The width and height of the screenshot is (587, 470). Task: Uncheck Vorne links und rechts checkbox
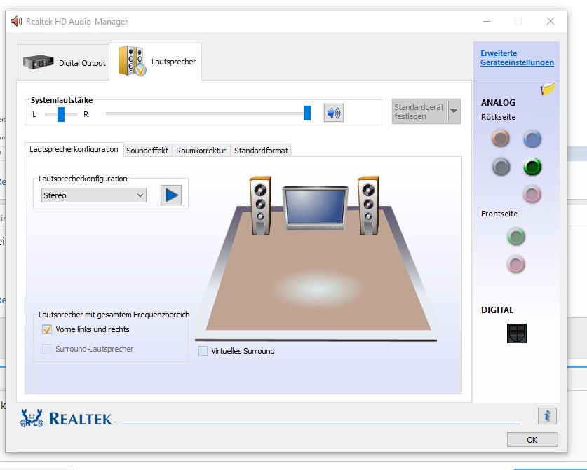[x=47, y=329]
